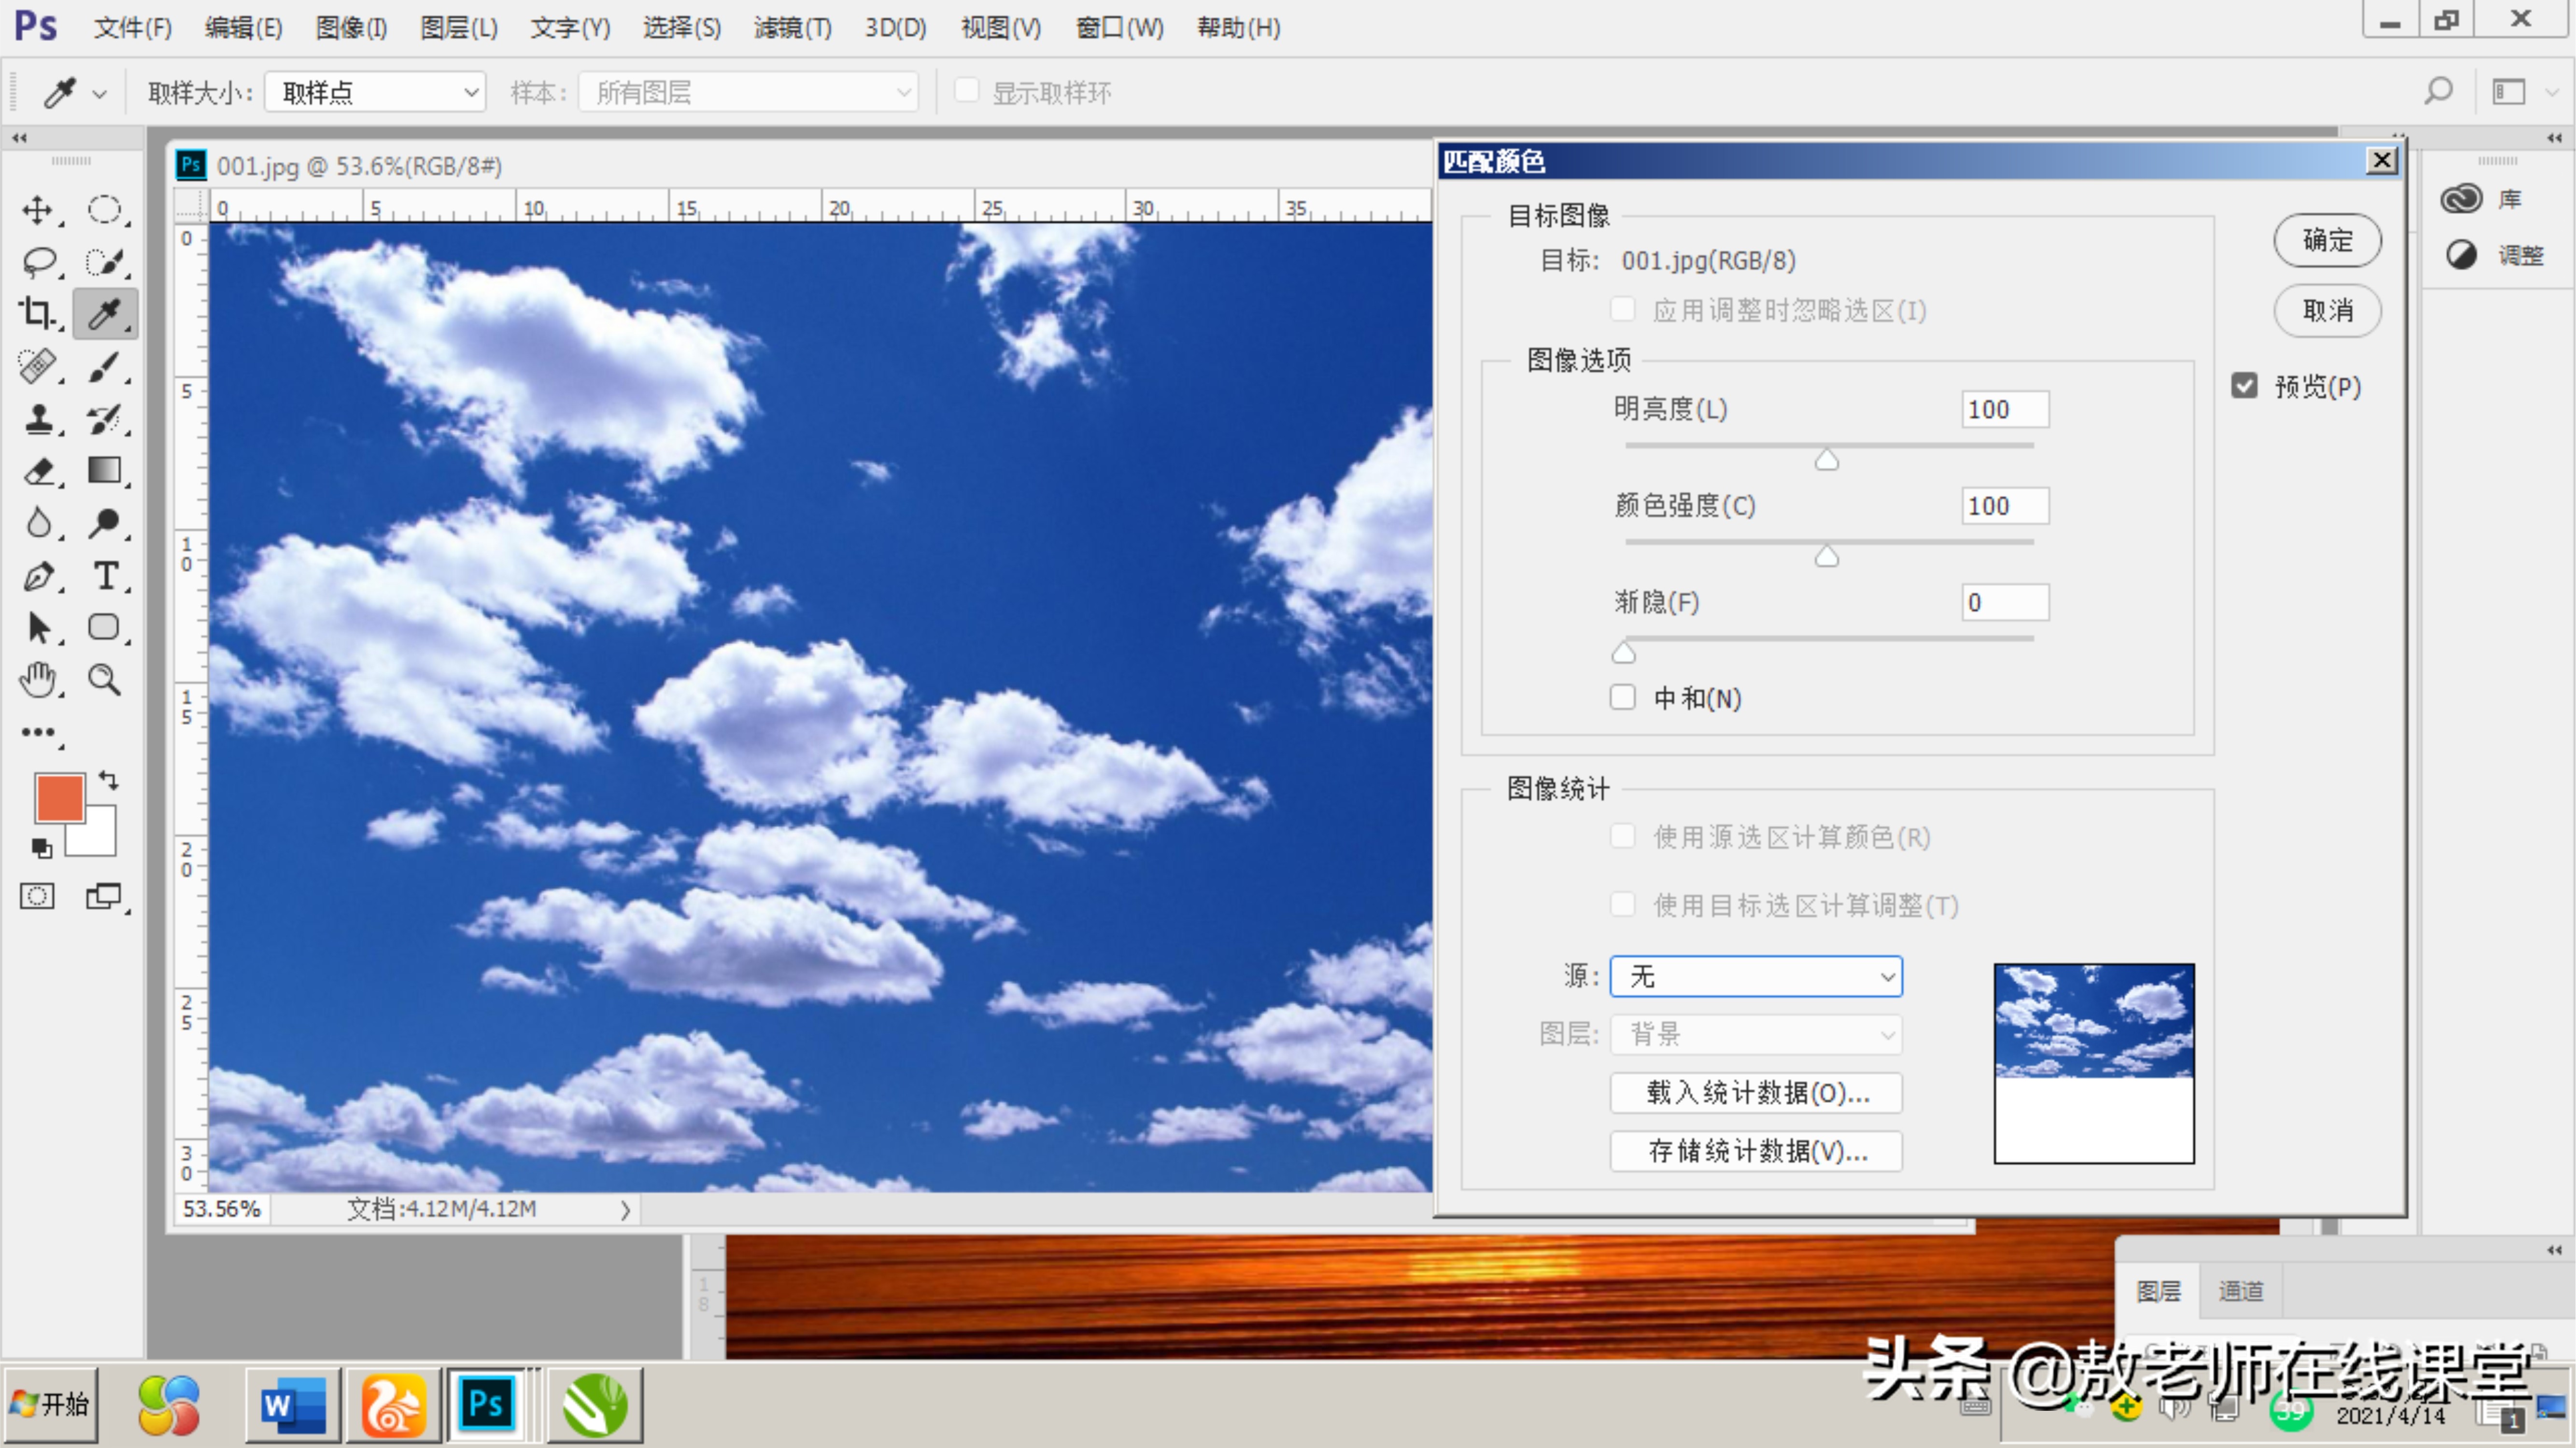Viewport: 2576px width, 1448px height.
Task: Toggle the Show Sampling Ring checkbox
Action: (966, 91)
